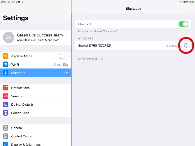Open Do Not Disturb settings
Viewport: 195px width, 146px height.
pos(36,105)
